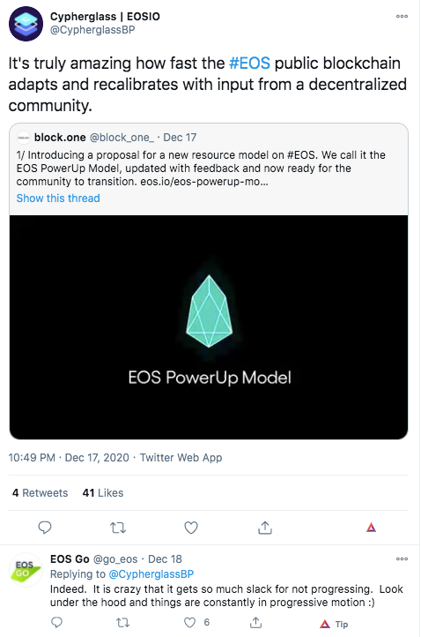Image resolution: width=421 pixels, height=637 pixels.
Task: View the 4 Retweets list
Action: tap(41, 493)
